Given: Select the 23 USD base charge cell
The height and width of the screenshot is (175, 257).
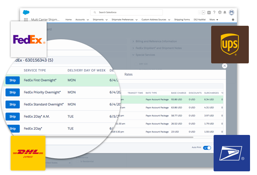Looking at the screenshot, I should pyautogui.click(x=175, y=132).
